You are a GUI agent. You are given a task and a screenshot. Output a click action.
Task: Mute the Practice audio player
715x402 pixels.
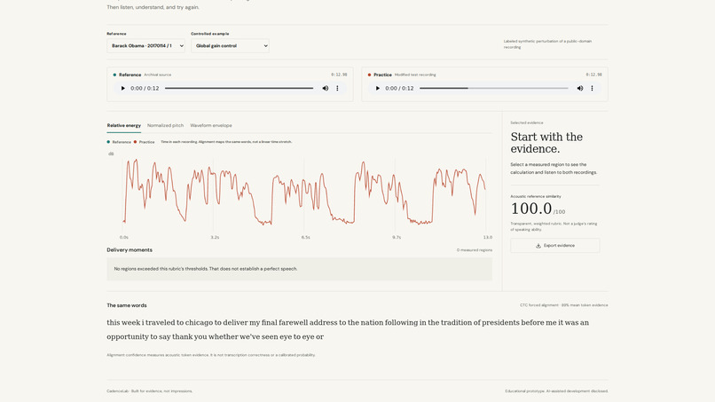[580, 89]
